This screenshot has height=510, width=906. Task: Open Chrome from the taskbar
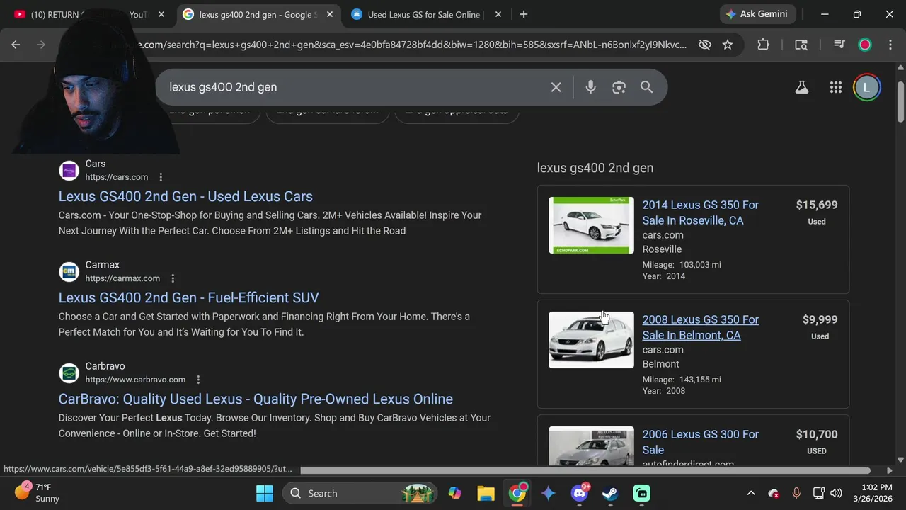tap(517, 493)
